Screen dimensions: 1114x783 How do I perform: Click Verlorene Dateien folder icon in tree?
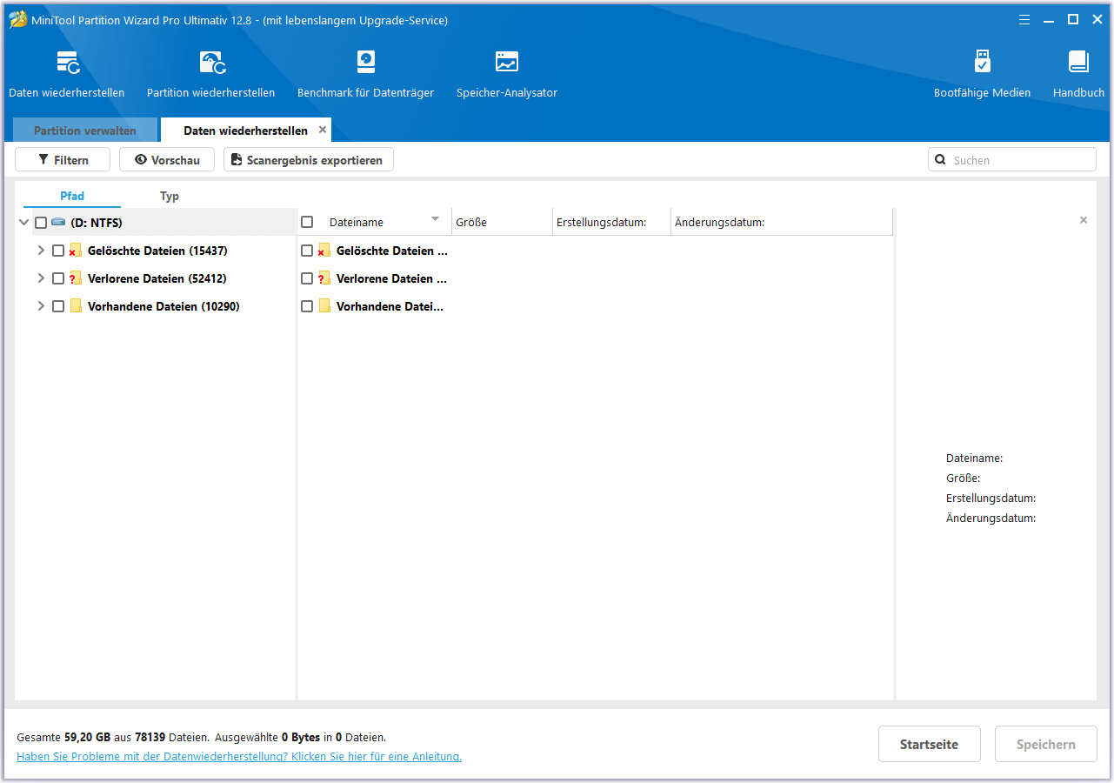pyautogui.click(x=75, y=278)
